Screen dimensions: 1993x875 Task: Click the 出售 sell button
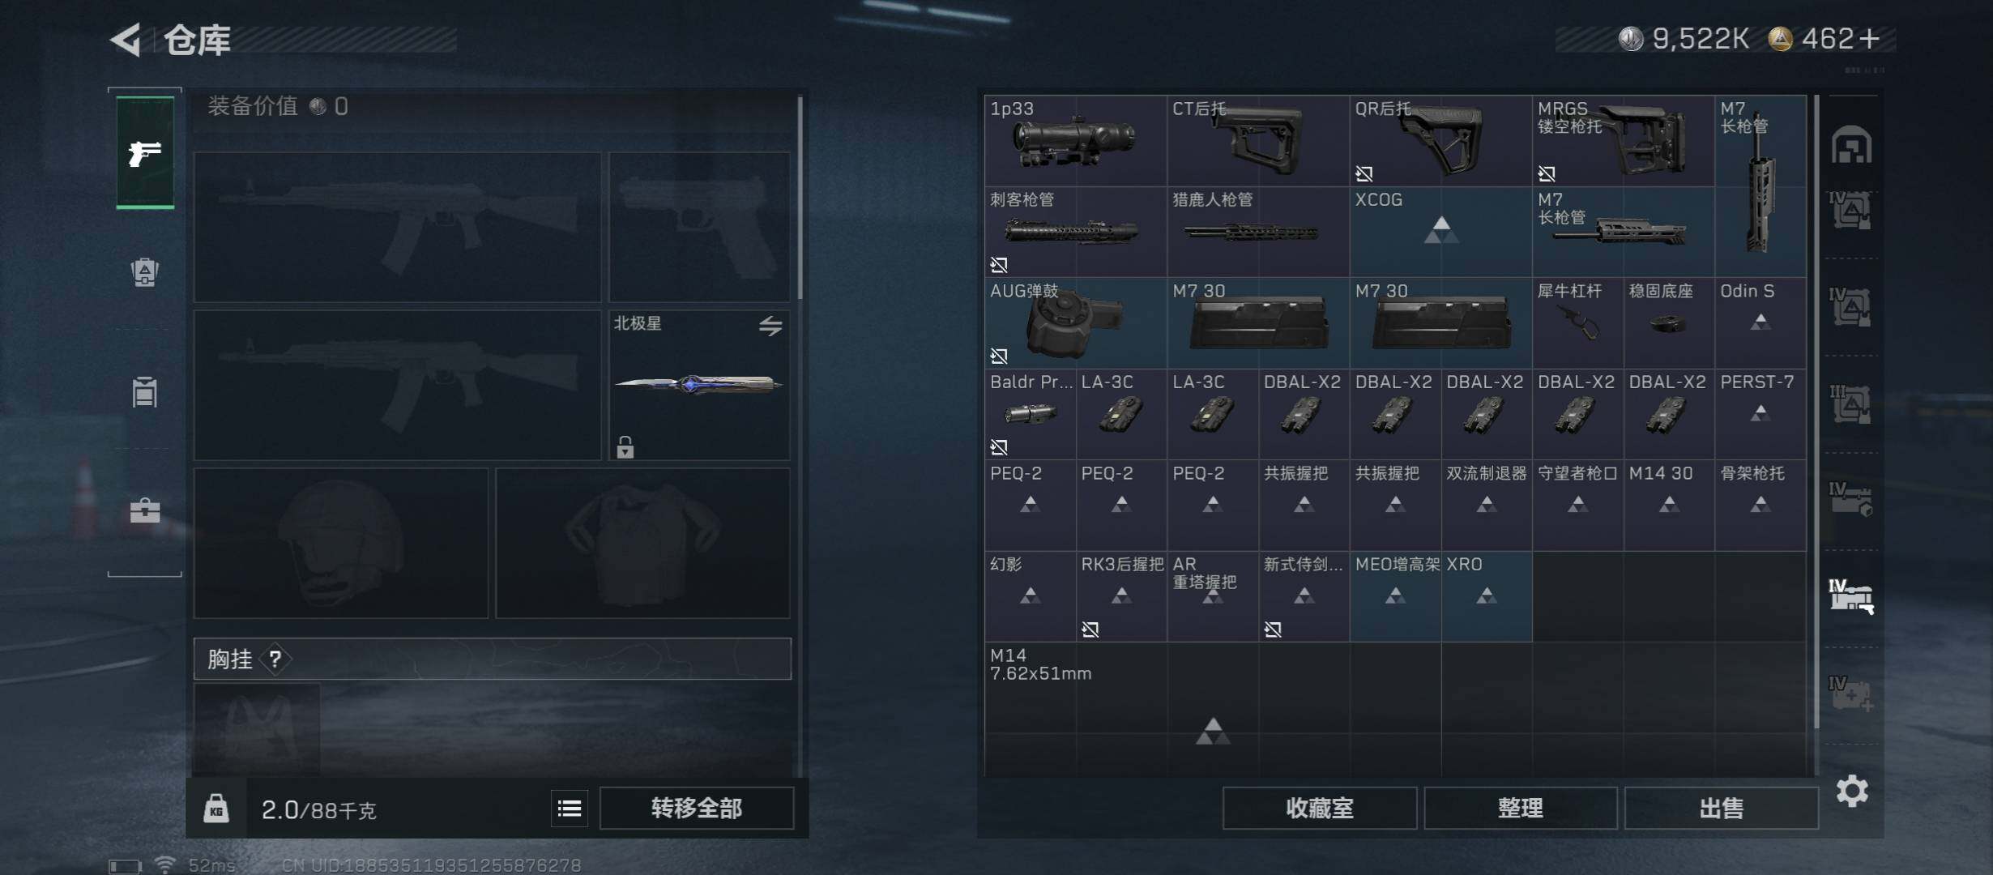click(x=1722, y=809)
